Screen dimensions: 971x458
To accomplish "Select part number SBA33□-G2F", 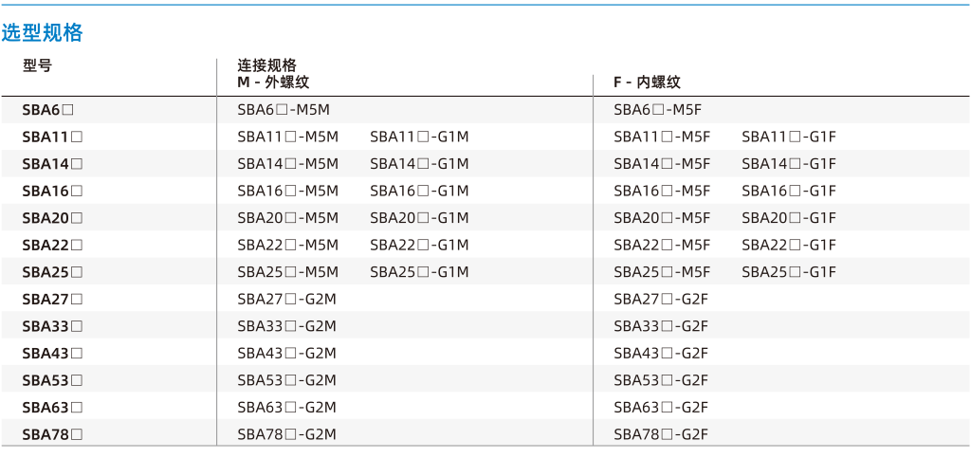I will pos(661,326).
